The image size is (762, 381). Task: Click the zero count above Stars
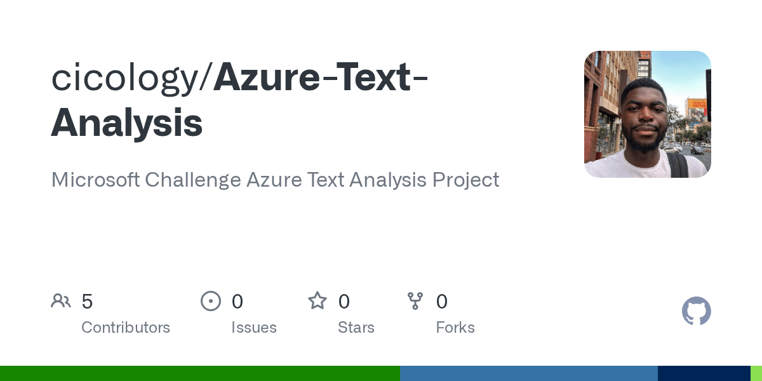344,302
